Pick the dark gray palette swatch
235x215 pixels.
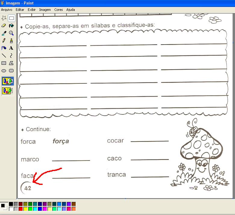16,204
